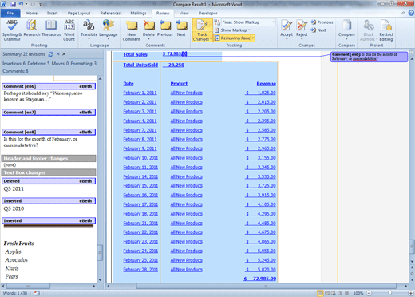
Task: Jump to Next change
Action: [318, 30]
